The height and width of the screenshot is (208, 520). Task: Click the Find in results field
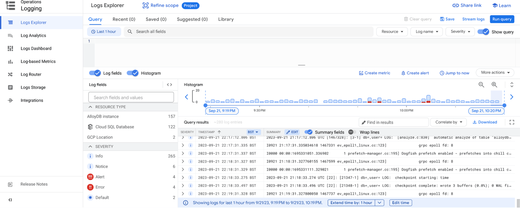coord(394,122)
